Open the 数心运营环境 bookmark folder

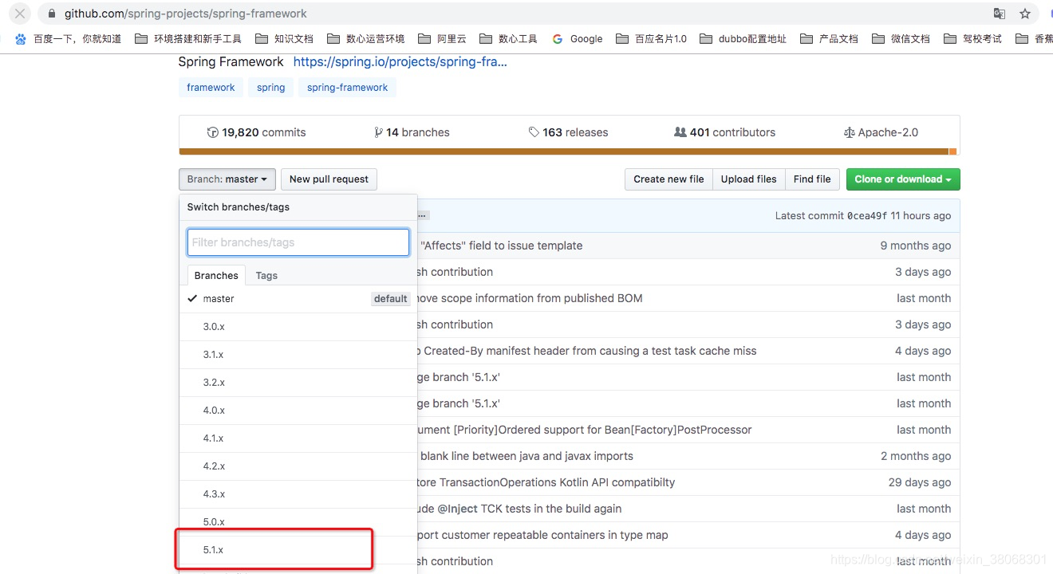point(365,38)
